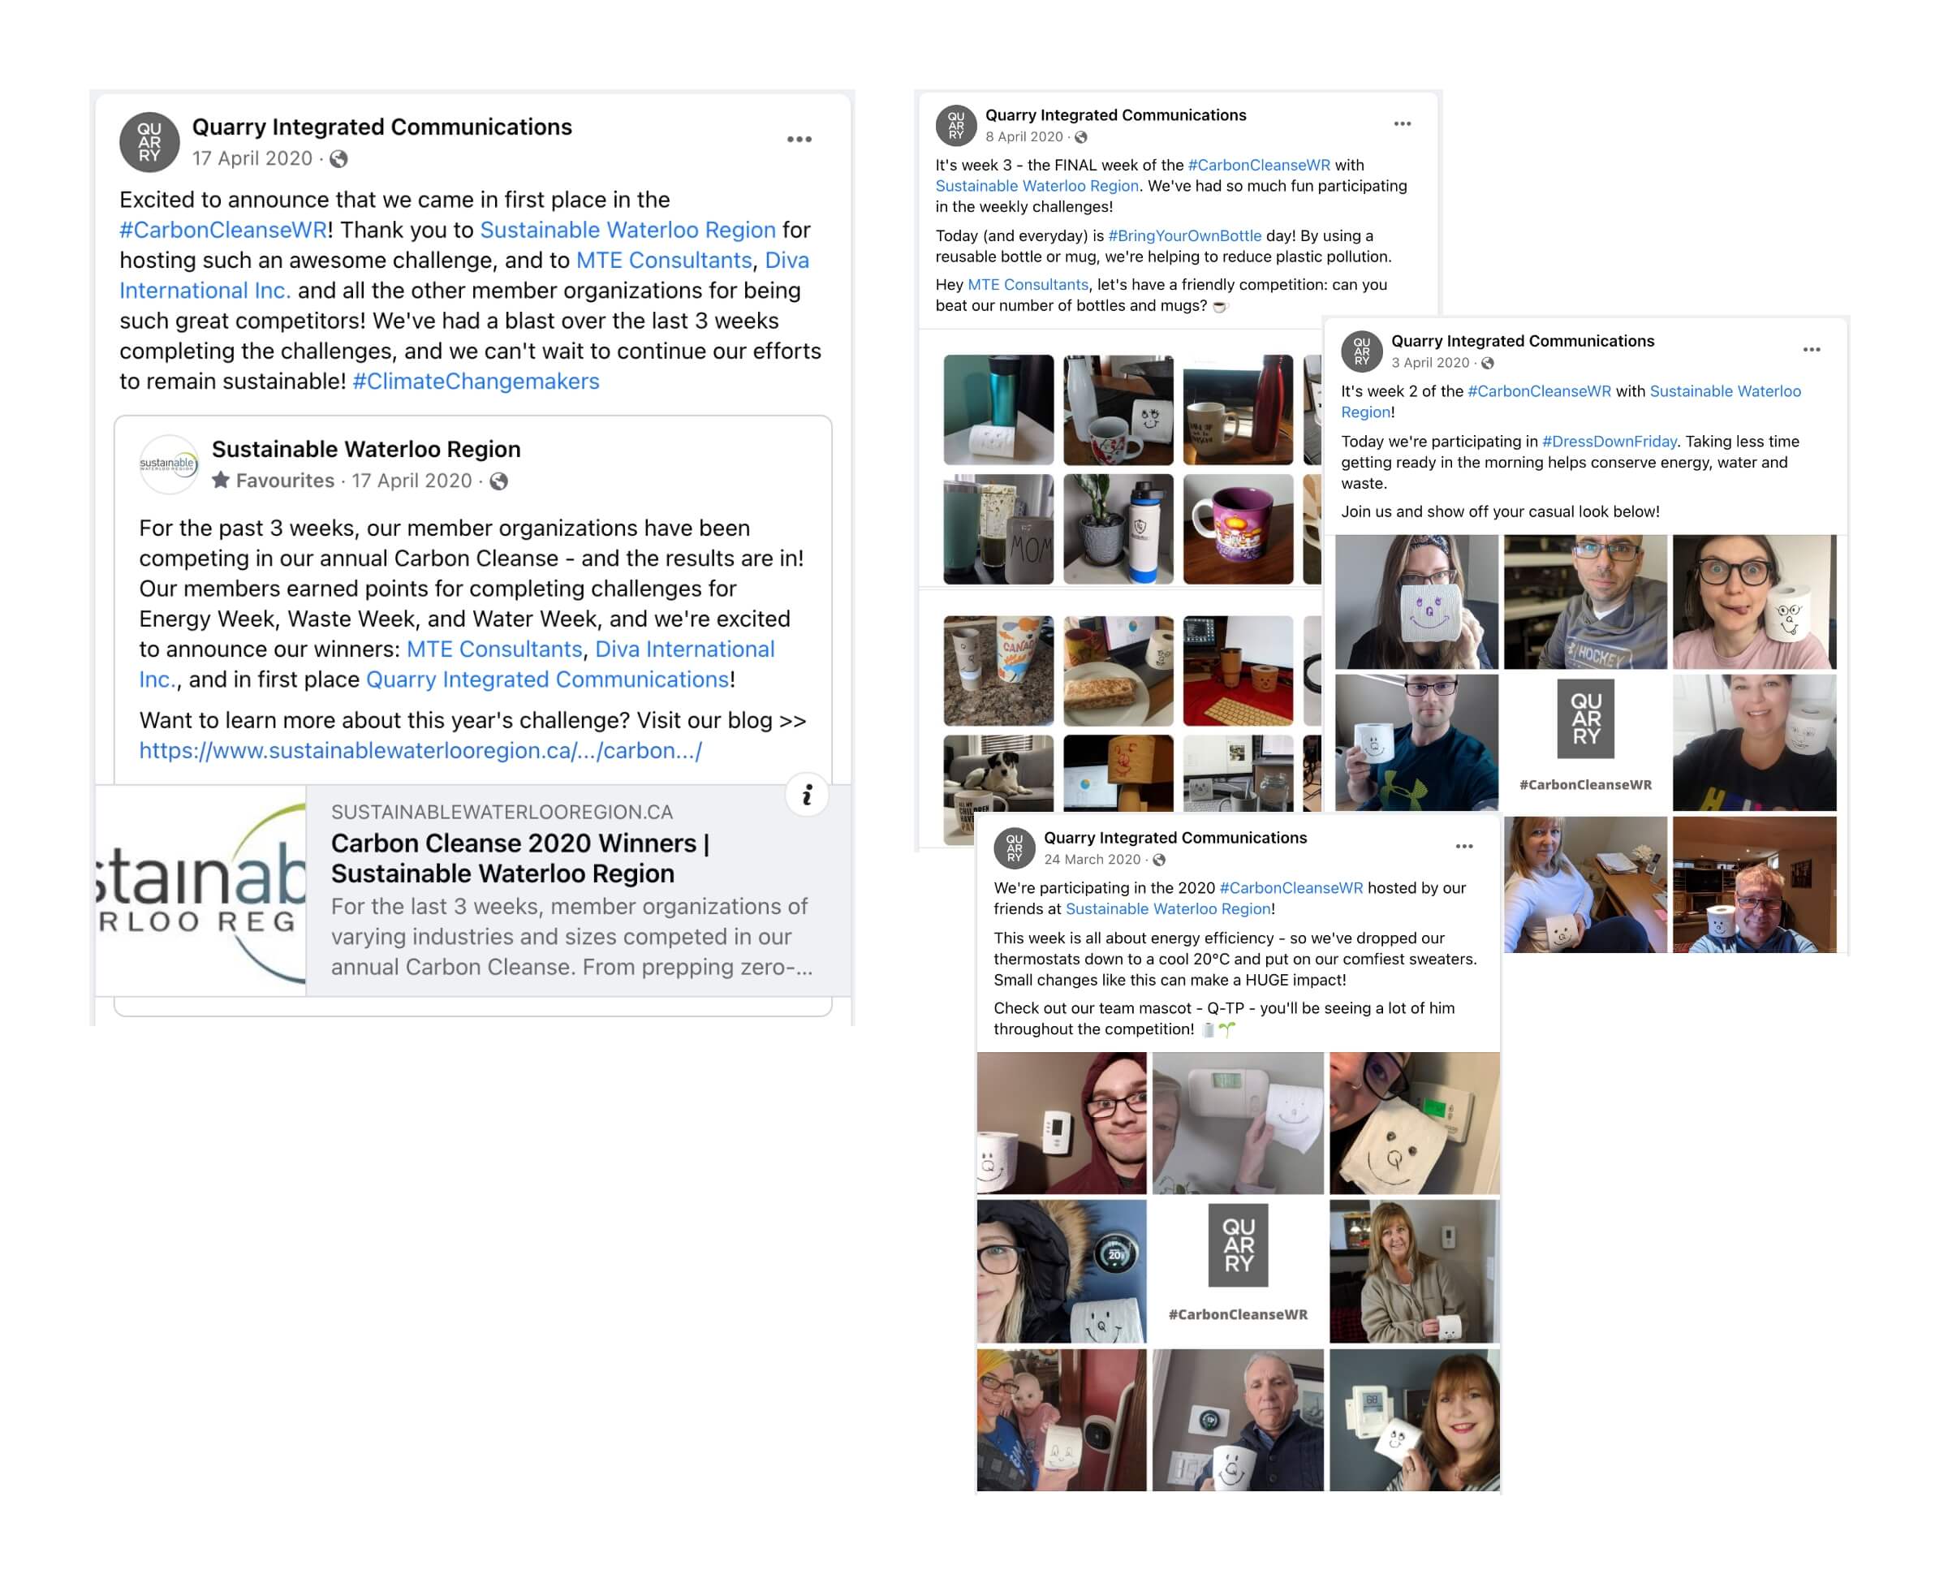Screen dimensions: 1948x1583
Task: Click Sustainable Waterloo Region profile logo
Action: tap(168, 464)
